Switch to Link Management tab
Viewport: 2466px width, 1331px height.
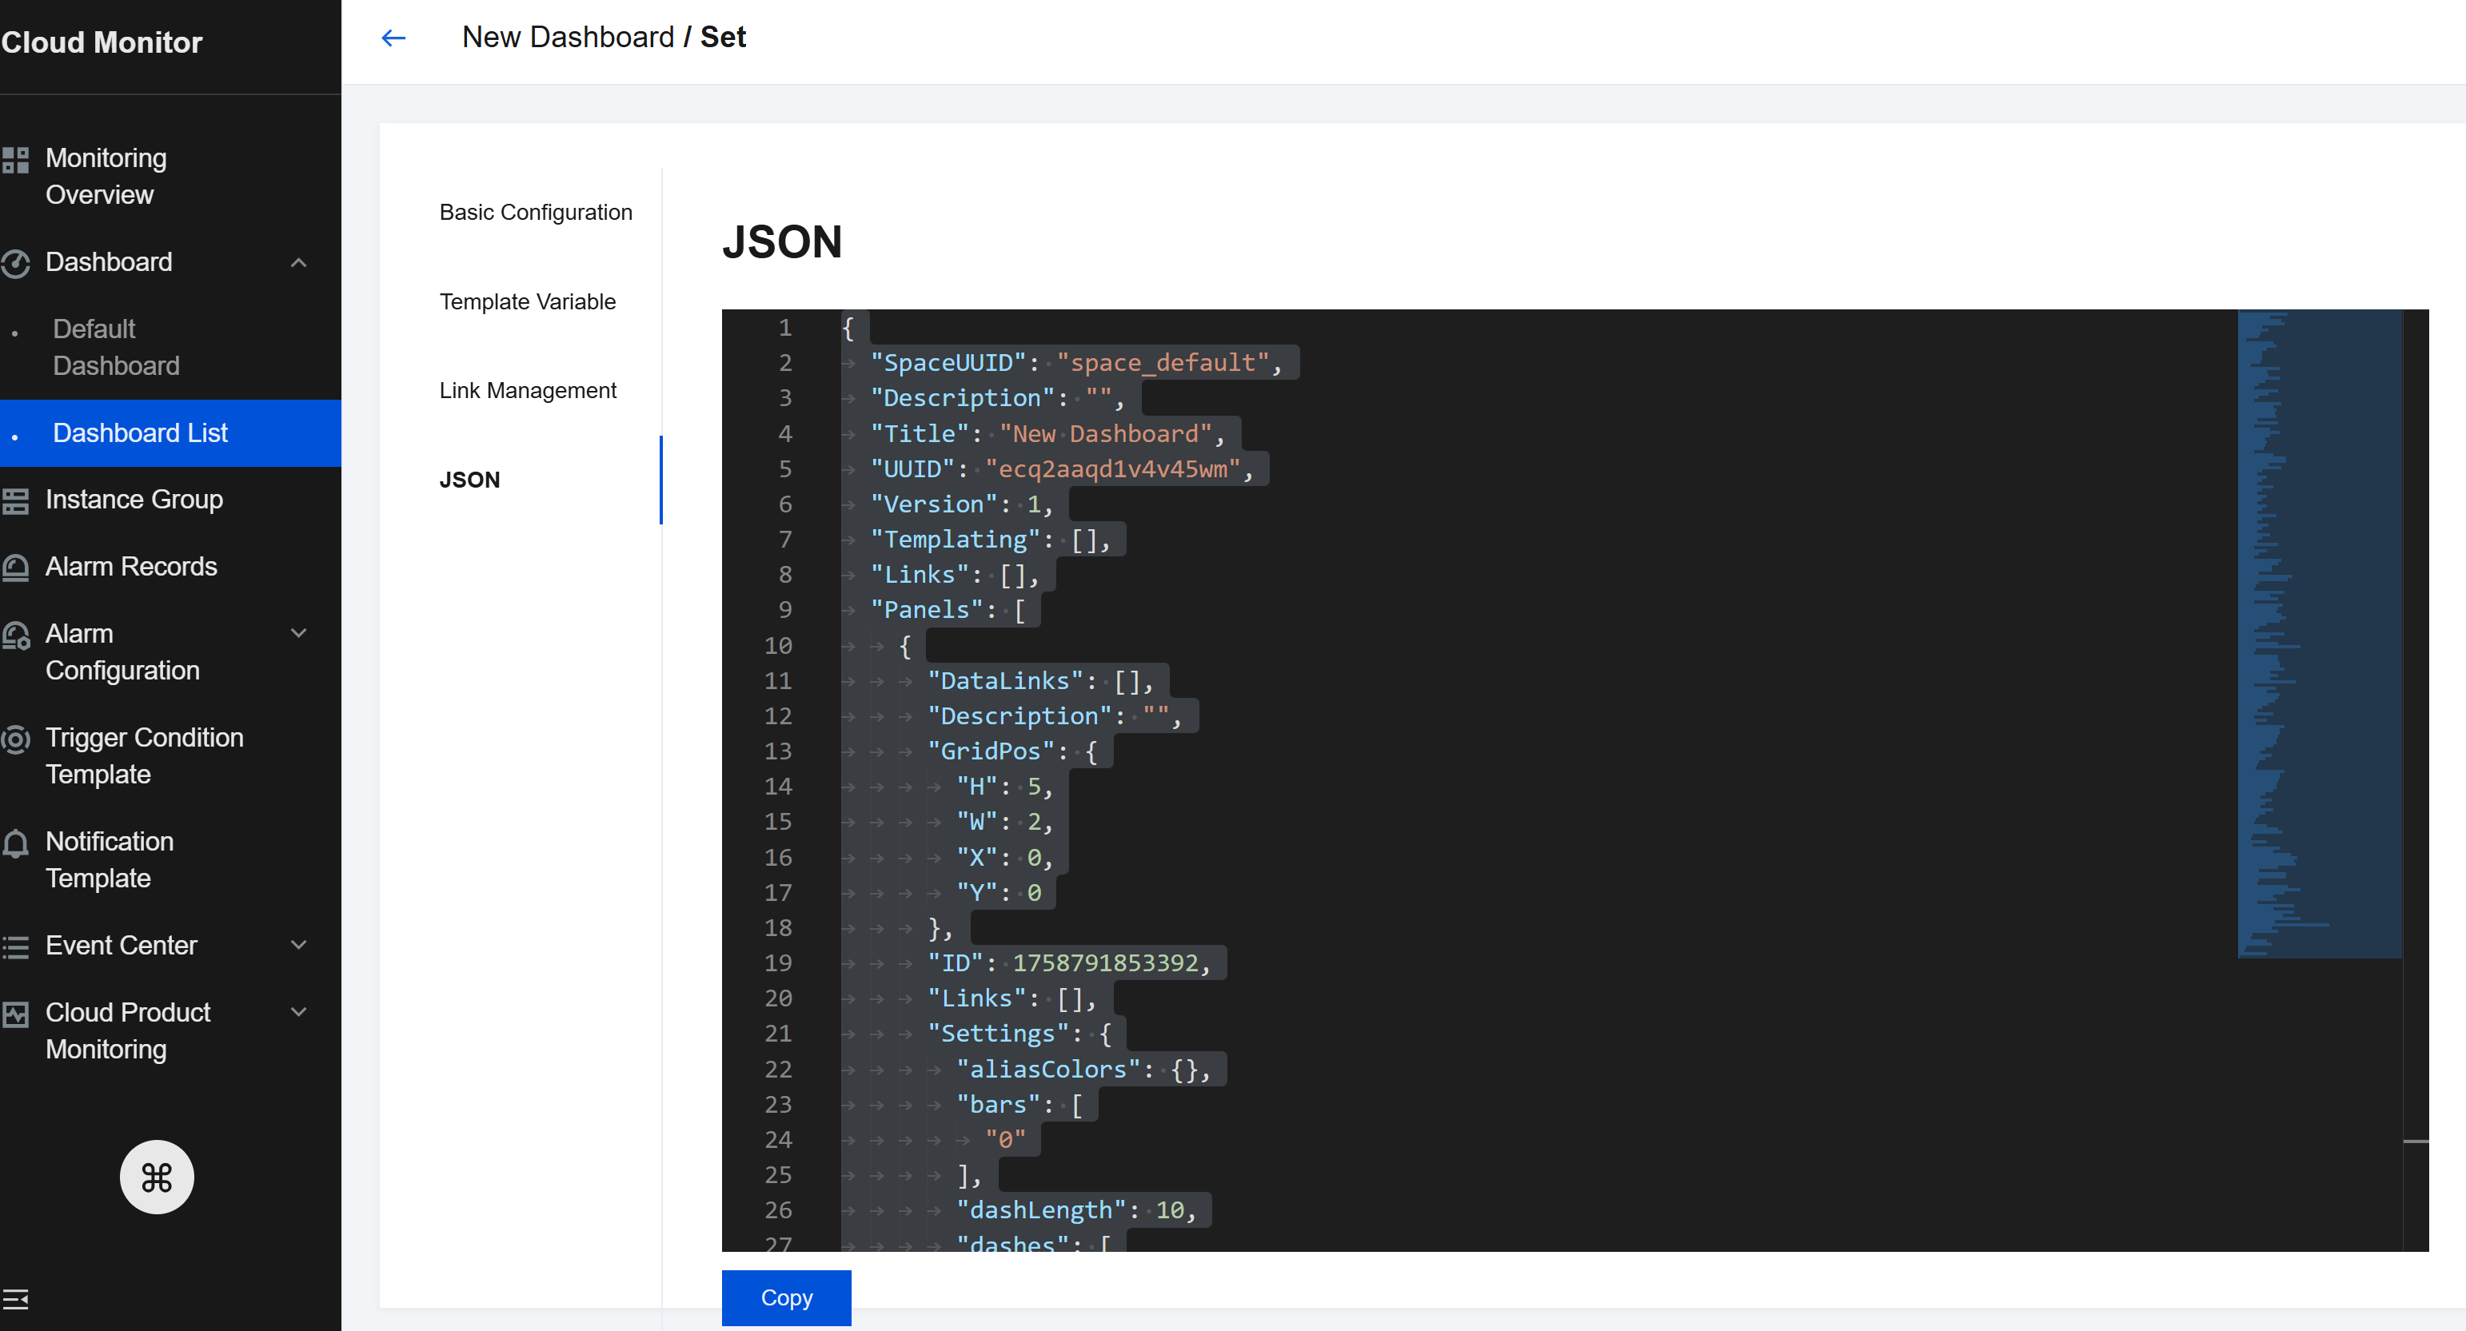click(x=528, y=390)
